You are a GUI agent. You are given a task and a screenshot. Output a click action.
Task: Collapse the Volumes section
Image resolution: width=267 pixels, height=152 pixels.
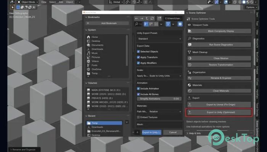(86, 83)
